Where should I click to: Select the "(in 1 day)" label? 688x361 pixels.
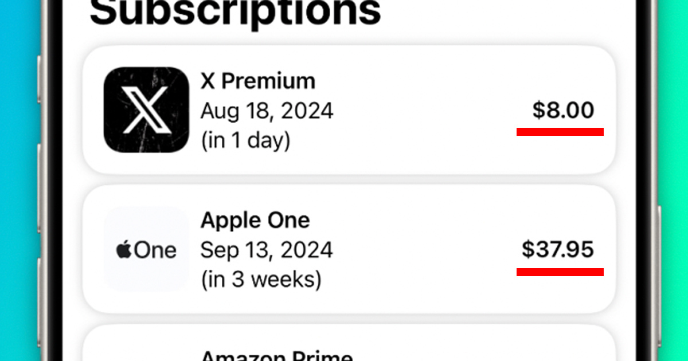point(245,140)
